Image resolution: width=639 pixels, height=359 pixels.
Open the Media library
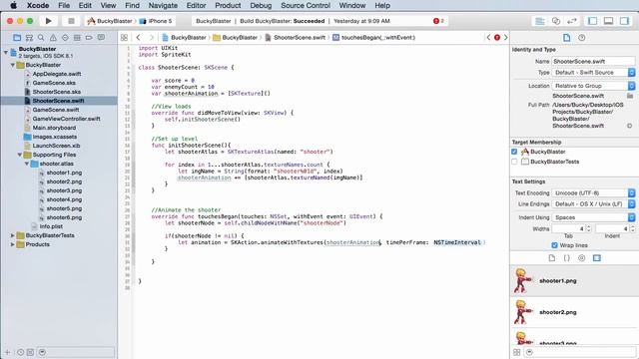click(x=597, y=258)
